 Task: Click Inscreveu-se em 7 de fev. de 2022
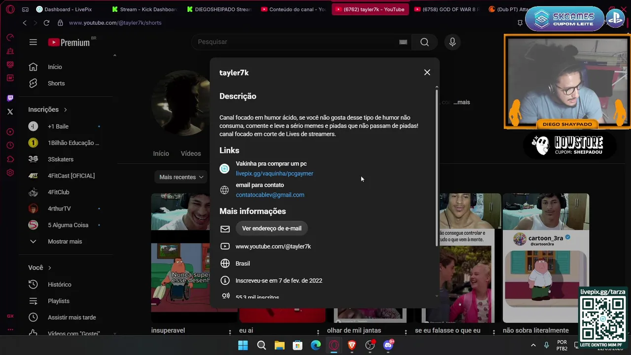[x=279, y=281]
